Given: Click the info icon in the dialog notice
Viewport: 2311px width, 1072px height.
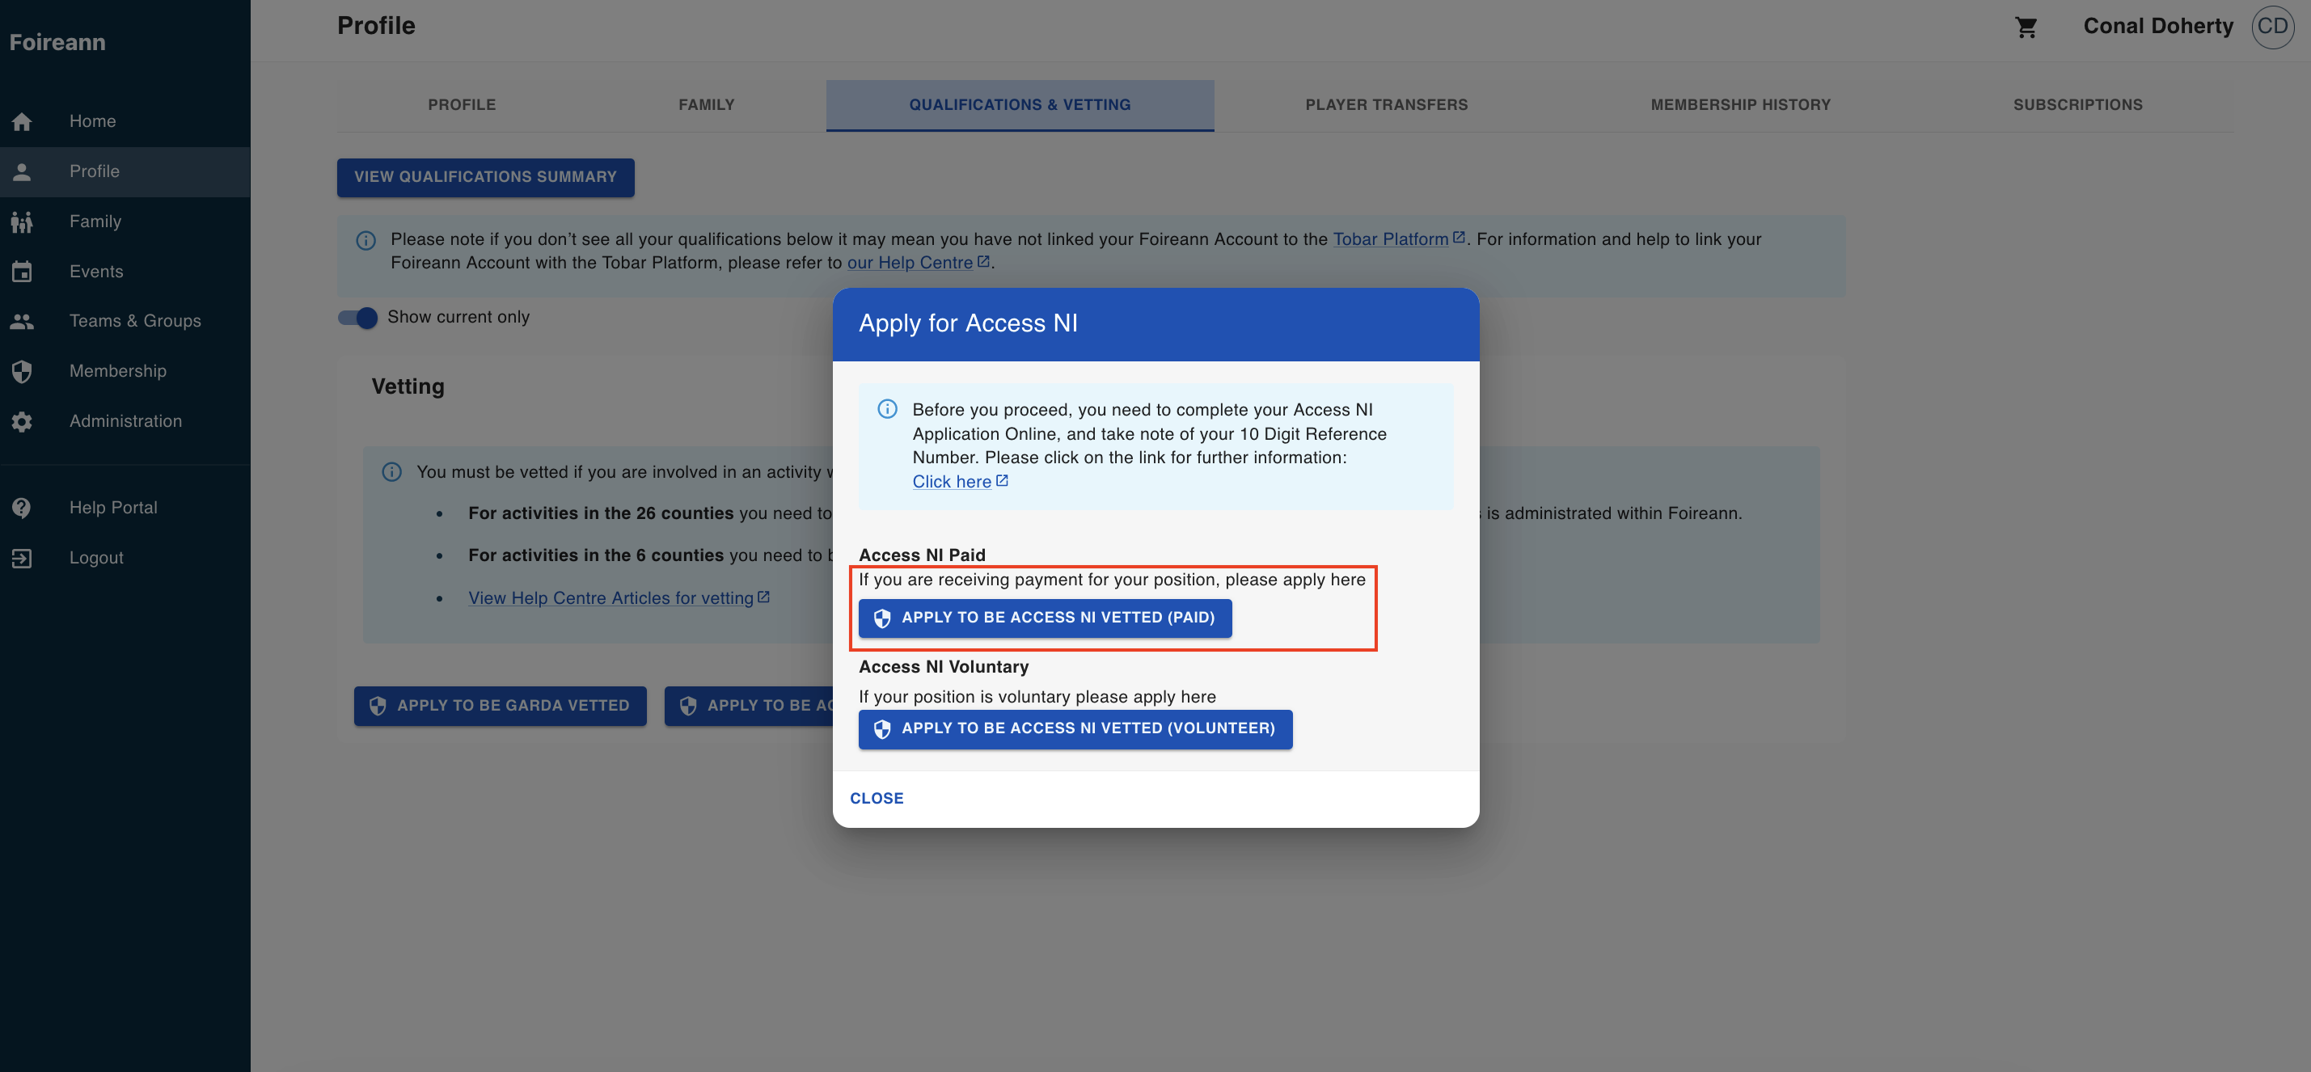Looking at the screenshot, I should (886, 409).
